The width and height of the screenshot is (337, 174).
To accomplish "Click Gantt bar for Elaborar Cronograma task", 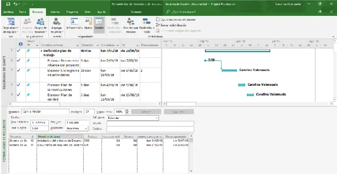I will (229, 70).
